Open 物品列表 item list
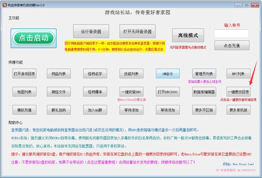Image resolution: width=262 pixels, height=178 pixels. [59, 74]
